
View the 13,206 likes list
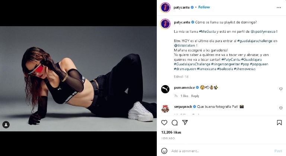(171, 132)
